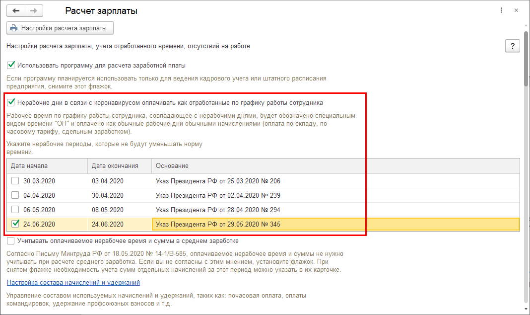Click the forward navigation arrow
This screenshot has width=530, height=315.
pyautogui.click(x=34, y=10)
